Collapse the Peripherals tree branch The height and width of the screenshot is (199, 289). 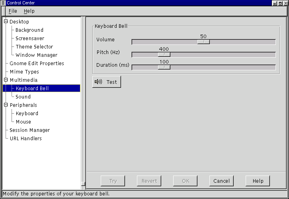pyautogui.click(x=6, y=105)
